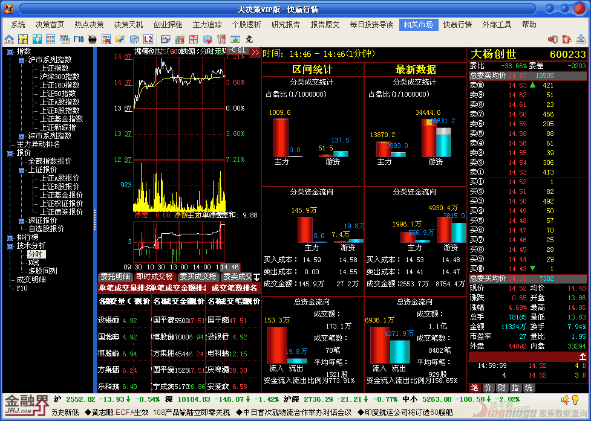The height and width of the screenshot is (421, 591).
Task: Click the sidebar splitter handle beside the tree
Action: click(x=95, y=220)
